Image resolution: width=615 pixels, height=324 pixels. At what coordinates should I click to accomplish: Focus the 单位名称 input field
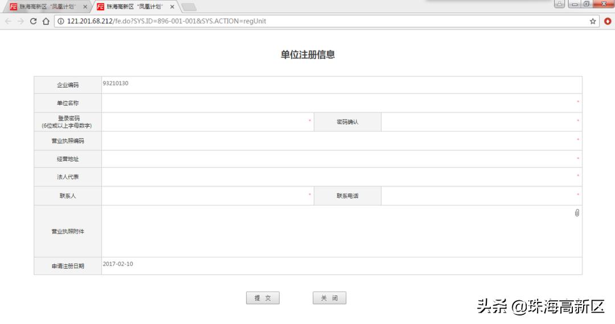pyautogui.click(x=342, y=103)
